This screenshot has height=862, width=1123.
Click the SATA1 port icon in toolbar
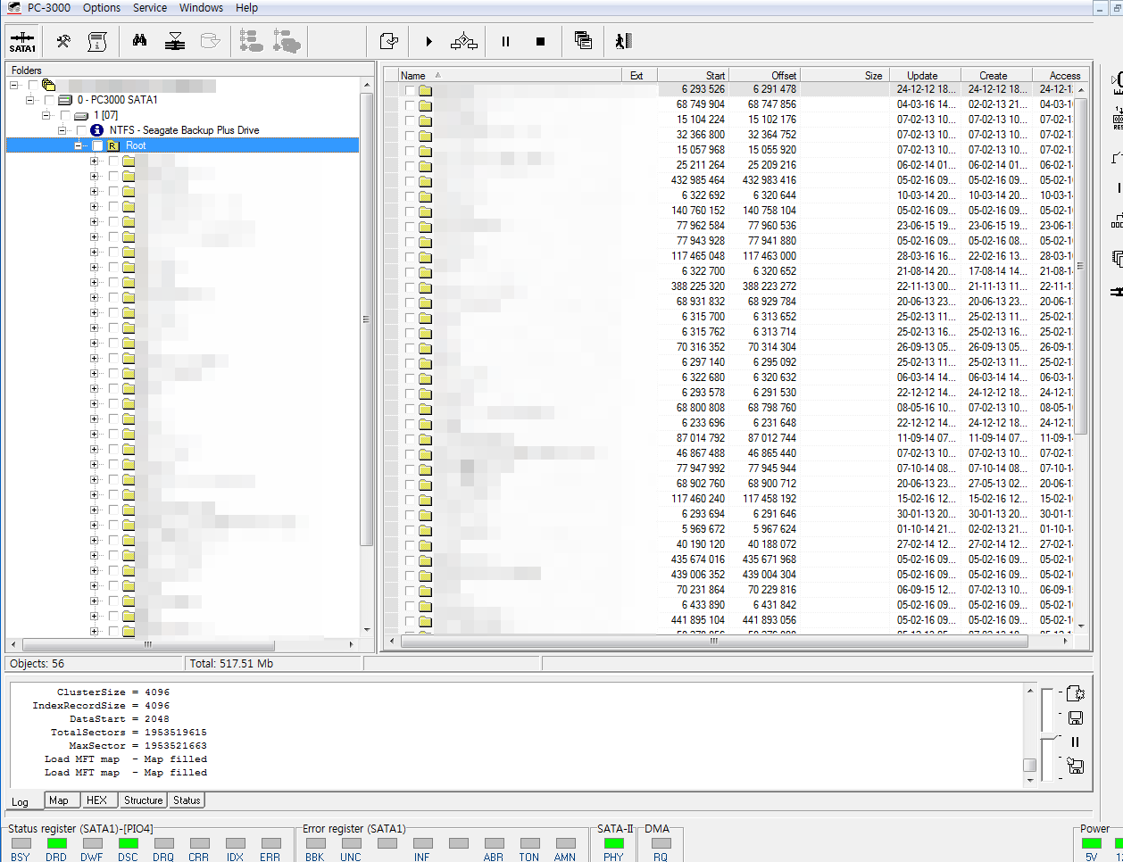coord(22,41)
